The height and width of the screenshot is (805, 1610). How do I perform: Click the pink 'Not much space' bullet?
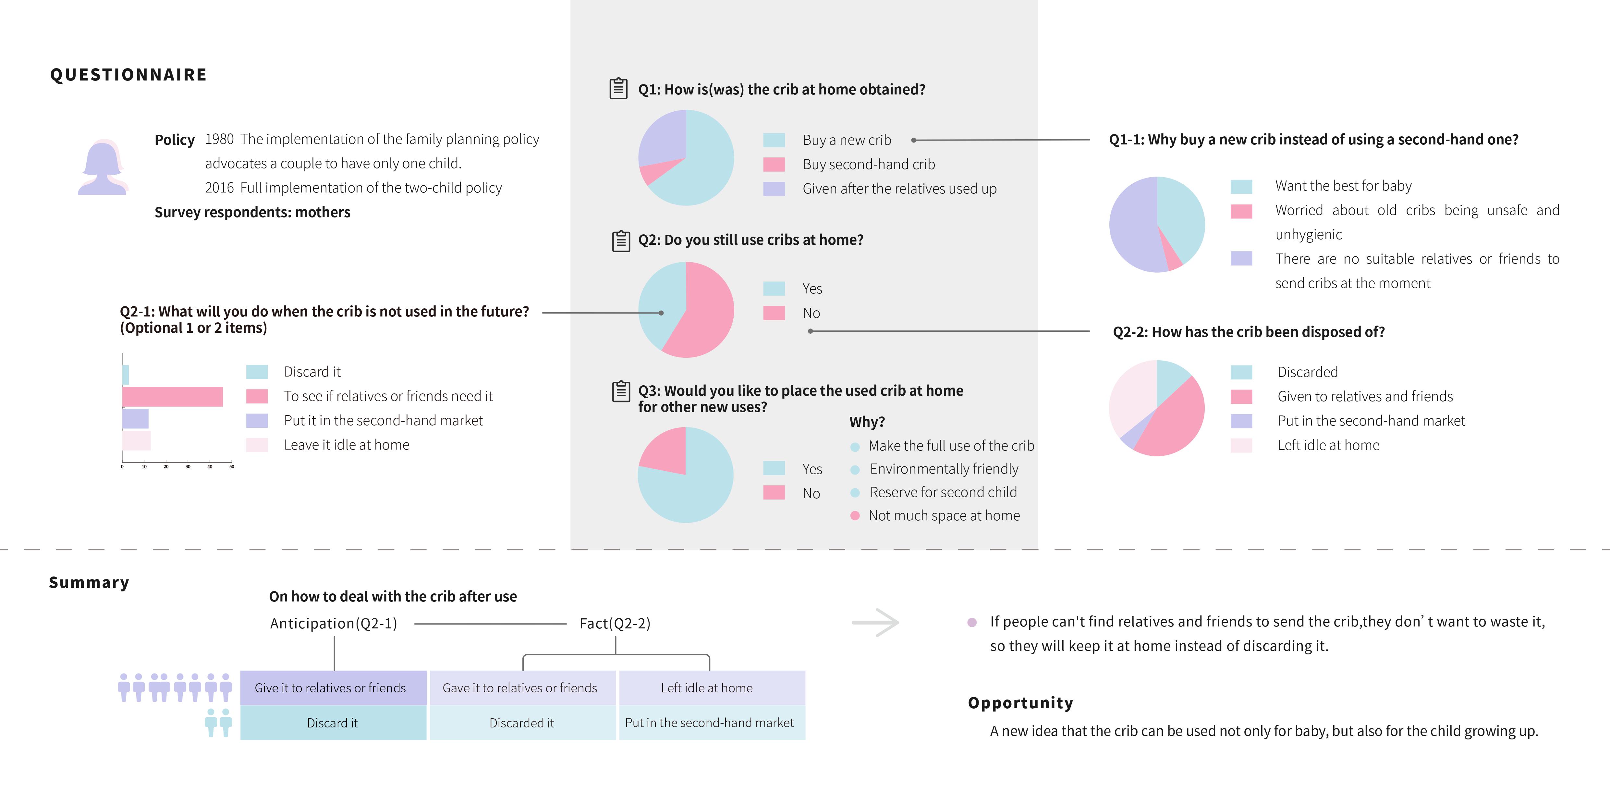tap(855, 516)
